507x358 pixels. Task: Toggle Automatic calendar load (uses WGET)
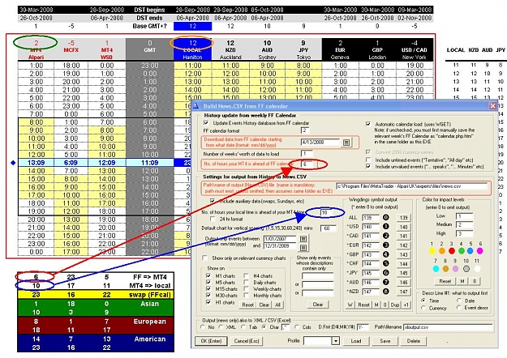[368, 124]
